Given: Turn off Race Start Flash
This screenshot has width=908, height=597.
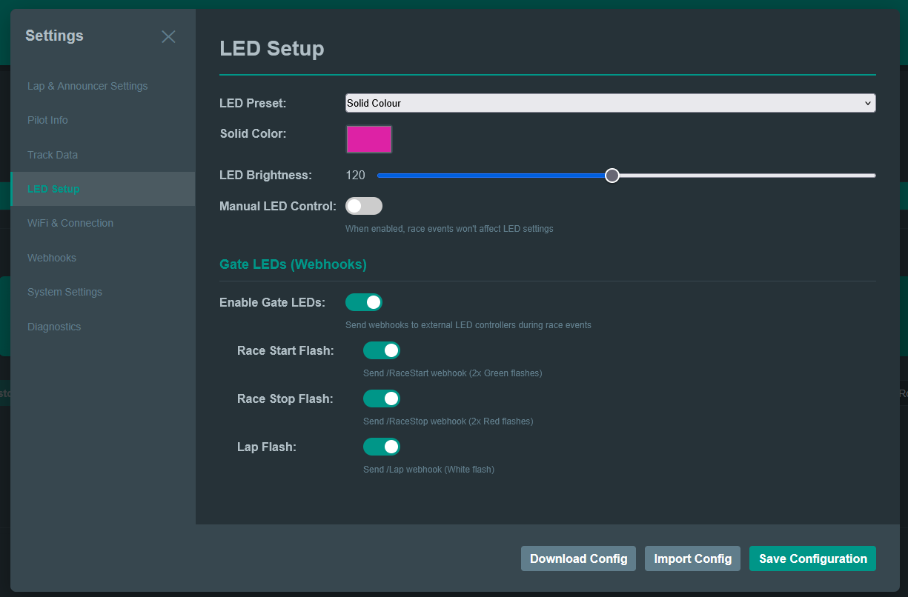Looking at the screenshot, I should pyautogui.click(x=382, y=350).
